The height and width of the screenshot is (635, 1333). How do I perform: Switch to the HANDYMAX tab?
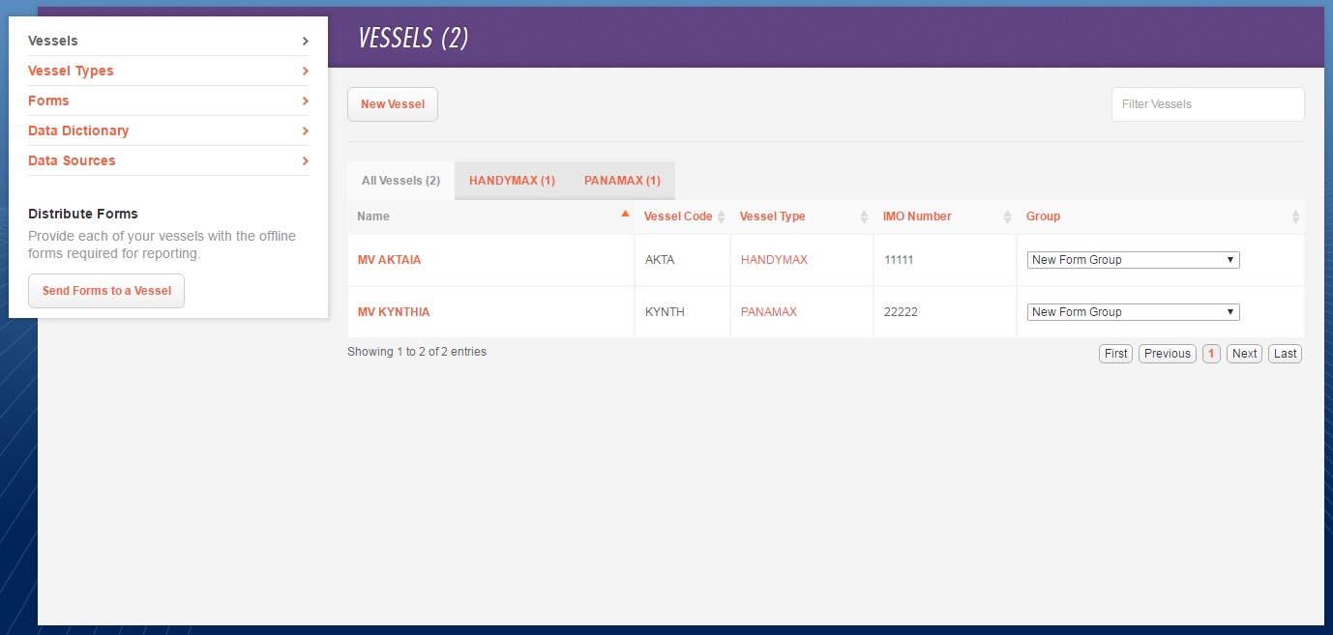point(512,180)
